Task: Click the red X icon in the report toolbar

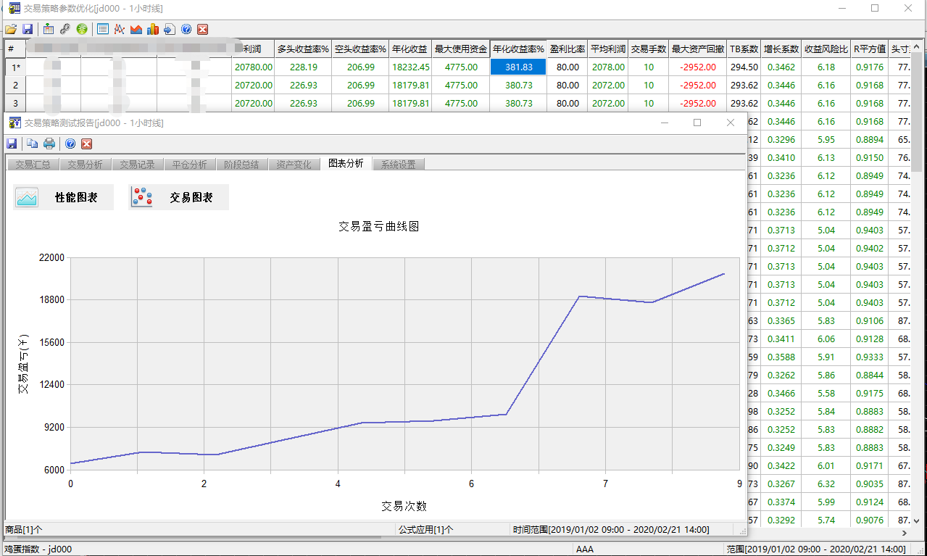Action: click(87, 144)
